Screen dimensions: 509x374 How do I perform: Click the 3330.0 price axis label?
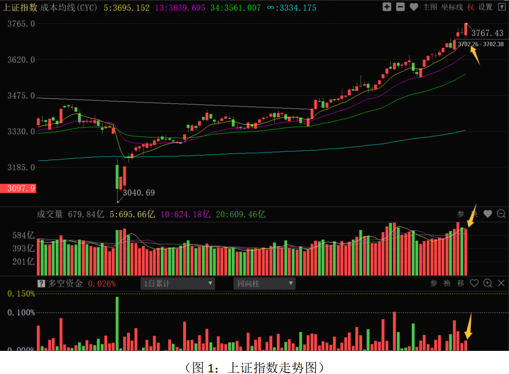point(21,132)
